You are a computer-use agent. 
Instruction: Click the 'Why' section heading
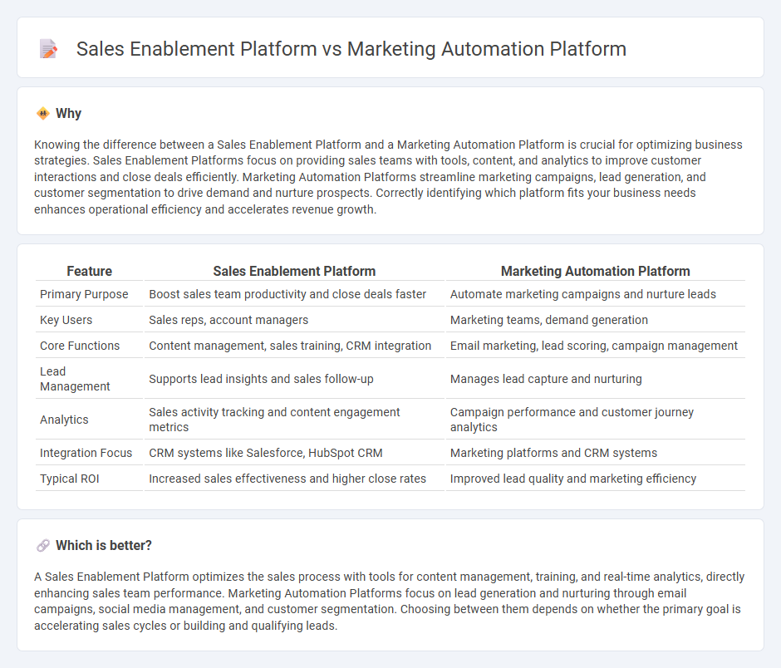click(x=68, y=114)
